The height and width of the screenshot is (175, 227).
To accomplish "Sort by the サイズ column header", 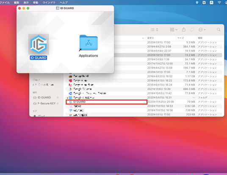I will (x=181, y=38).
